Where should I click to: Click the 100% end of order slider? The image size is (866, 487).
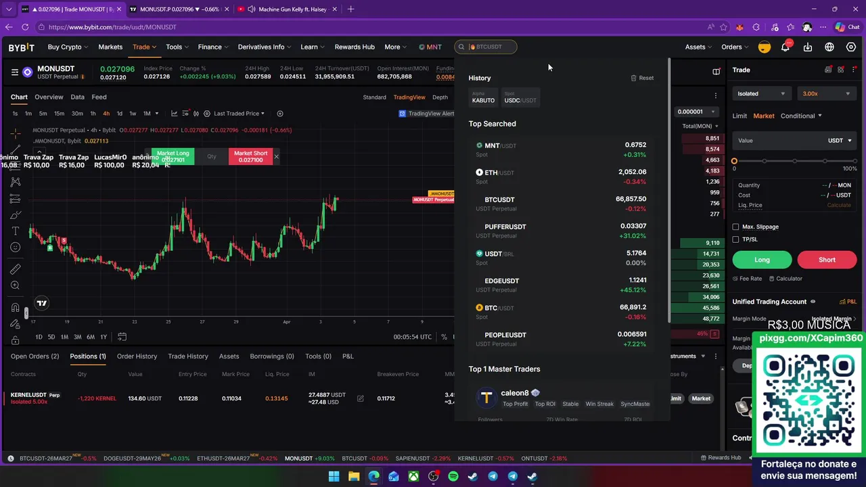pos(854,161)
